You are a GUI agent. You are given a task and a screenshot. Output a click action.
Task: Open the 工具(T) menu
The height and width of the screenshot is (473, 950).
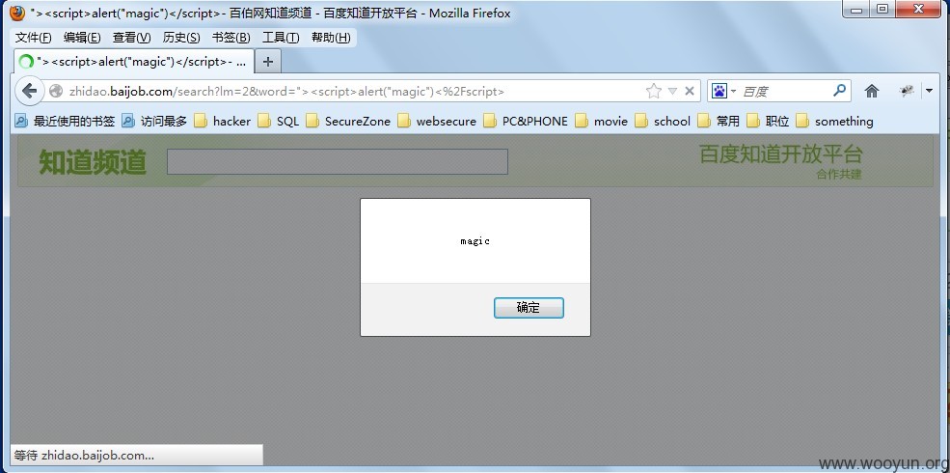281,38
